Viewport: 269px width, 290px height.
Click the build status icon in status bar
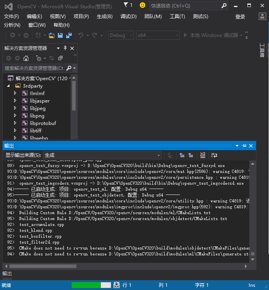pos(117,285)
